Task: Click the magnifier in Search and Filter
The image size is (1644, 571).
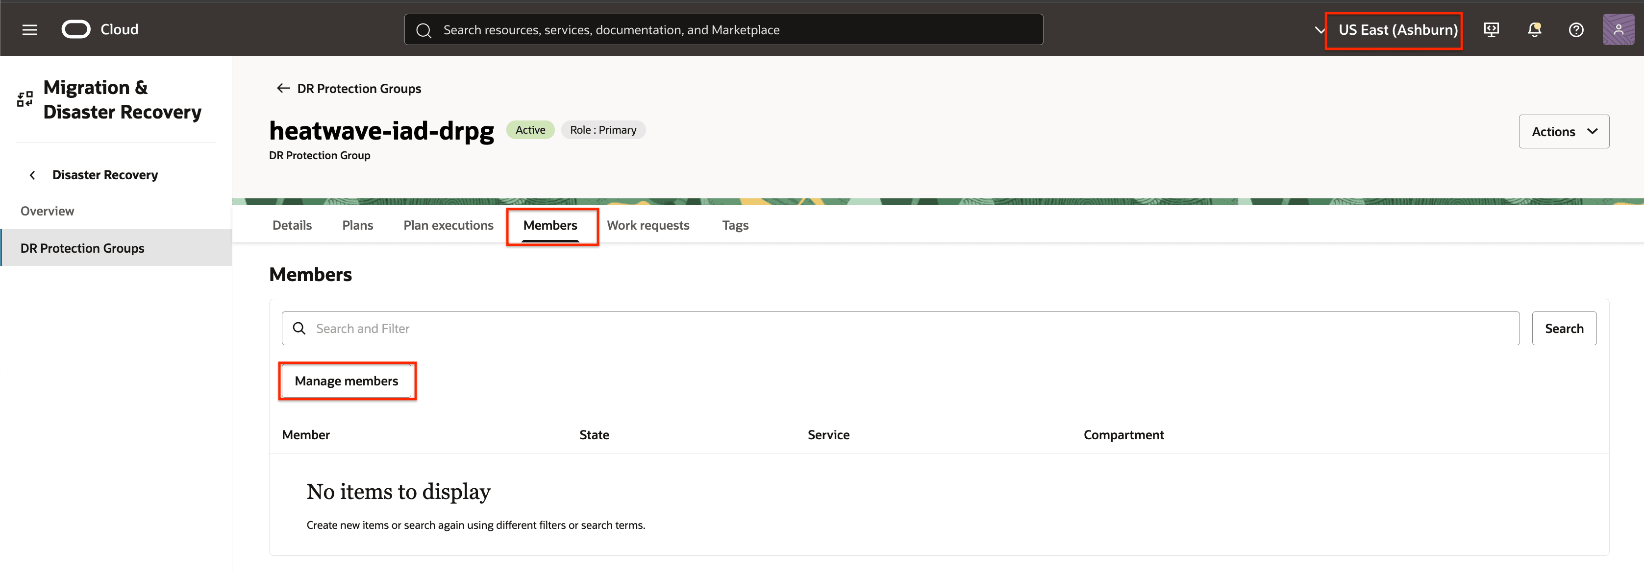Action: [299, 329]
